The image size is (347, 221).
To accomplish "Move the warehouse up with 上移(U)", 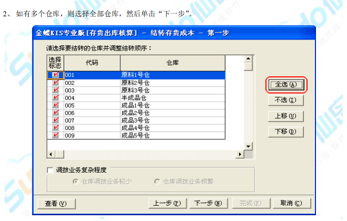I will (287, 116).
